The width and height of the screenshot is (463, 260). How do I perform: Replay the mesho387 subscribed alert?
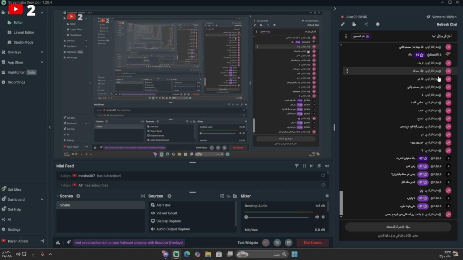point(323,175)
